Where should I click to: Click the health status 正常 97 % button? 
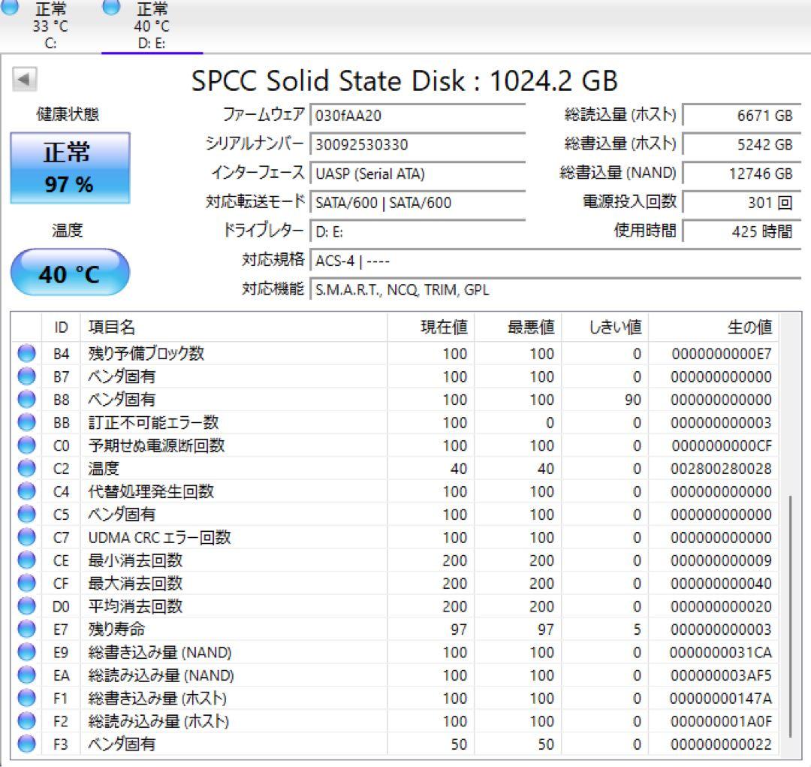click(x=70, y=168)
